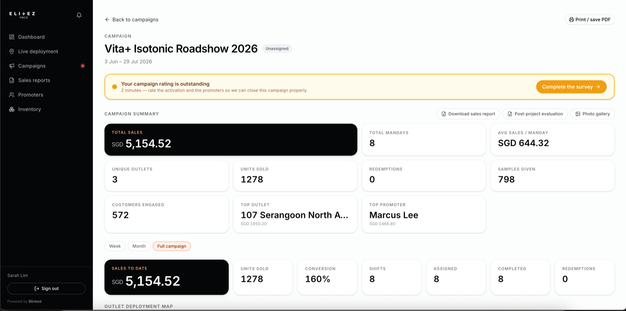Click Download sales report button
This screenshot has width=626, height=311.
468,114
